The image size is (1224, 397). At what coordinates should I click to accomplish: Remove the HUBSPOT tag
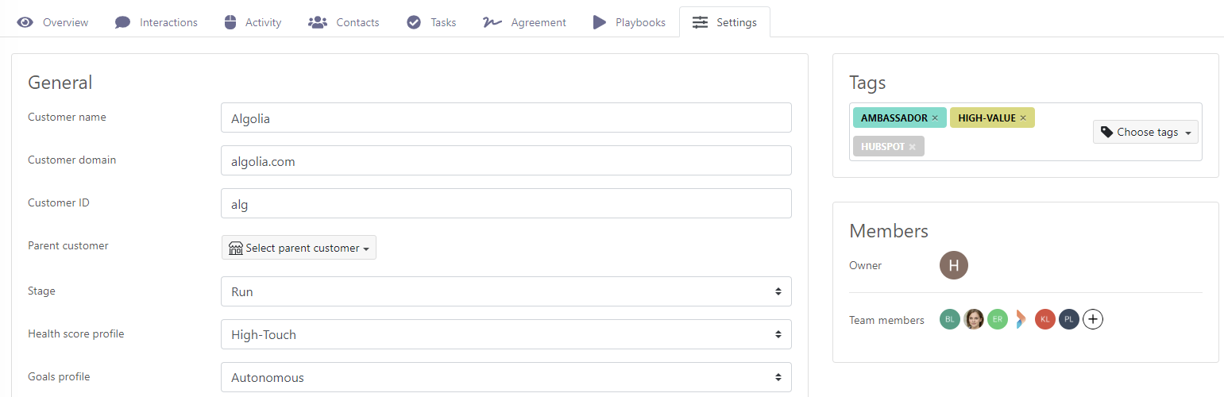[913, 147]
